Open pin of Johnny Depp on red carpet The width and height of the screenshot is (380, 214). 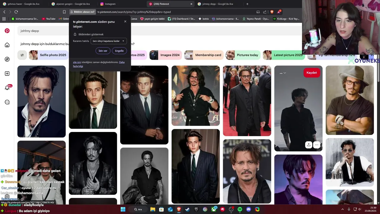pos(247,101)
